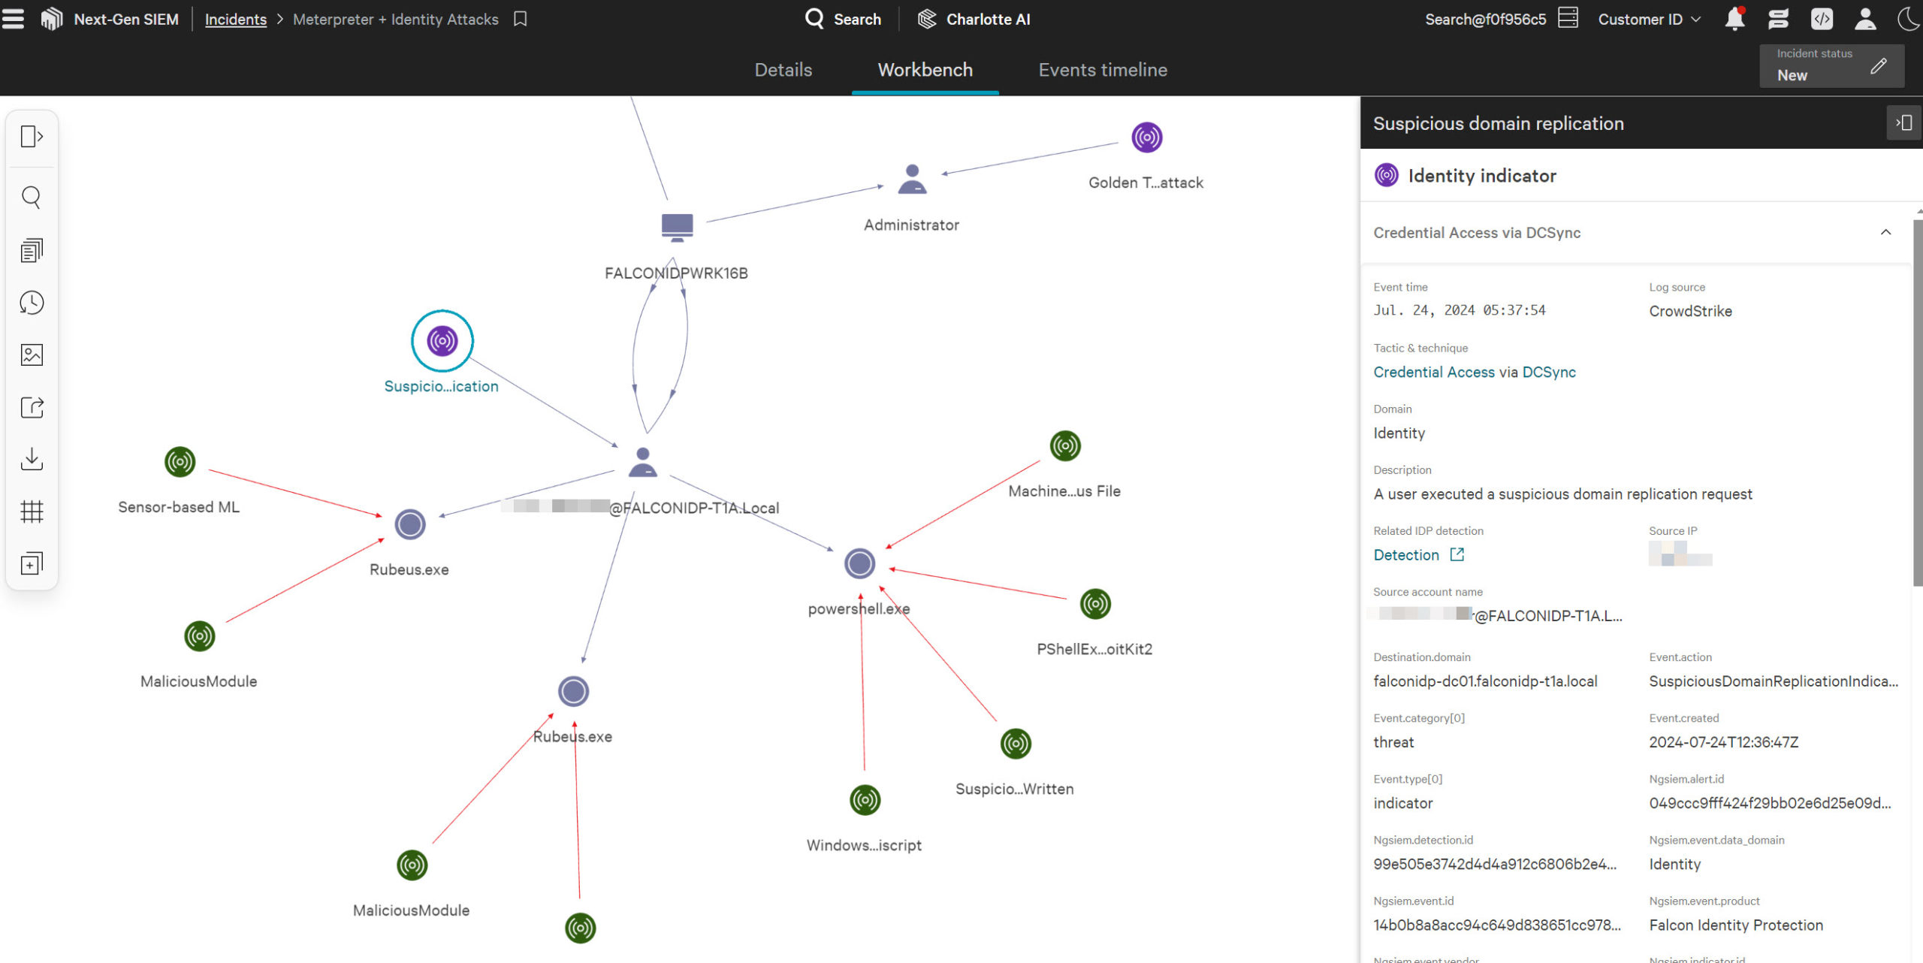Switch to the Events timeline tab
This screenshot has width=1923, height=963.
pyautogui.click(x=1102, y=70)
